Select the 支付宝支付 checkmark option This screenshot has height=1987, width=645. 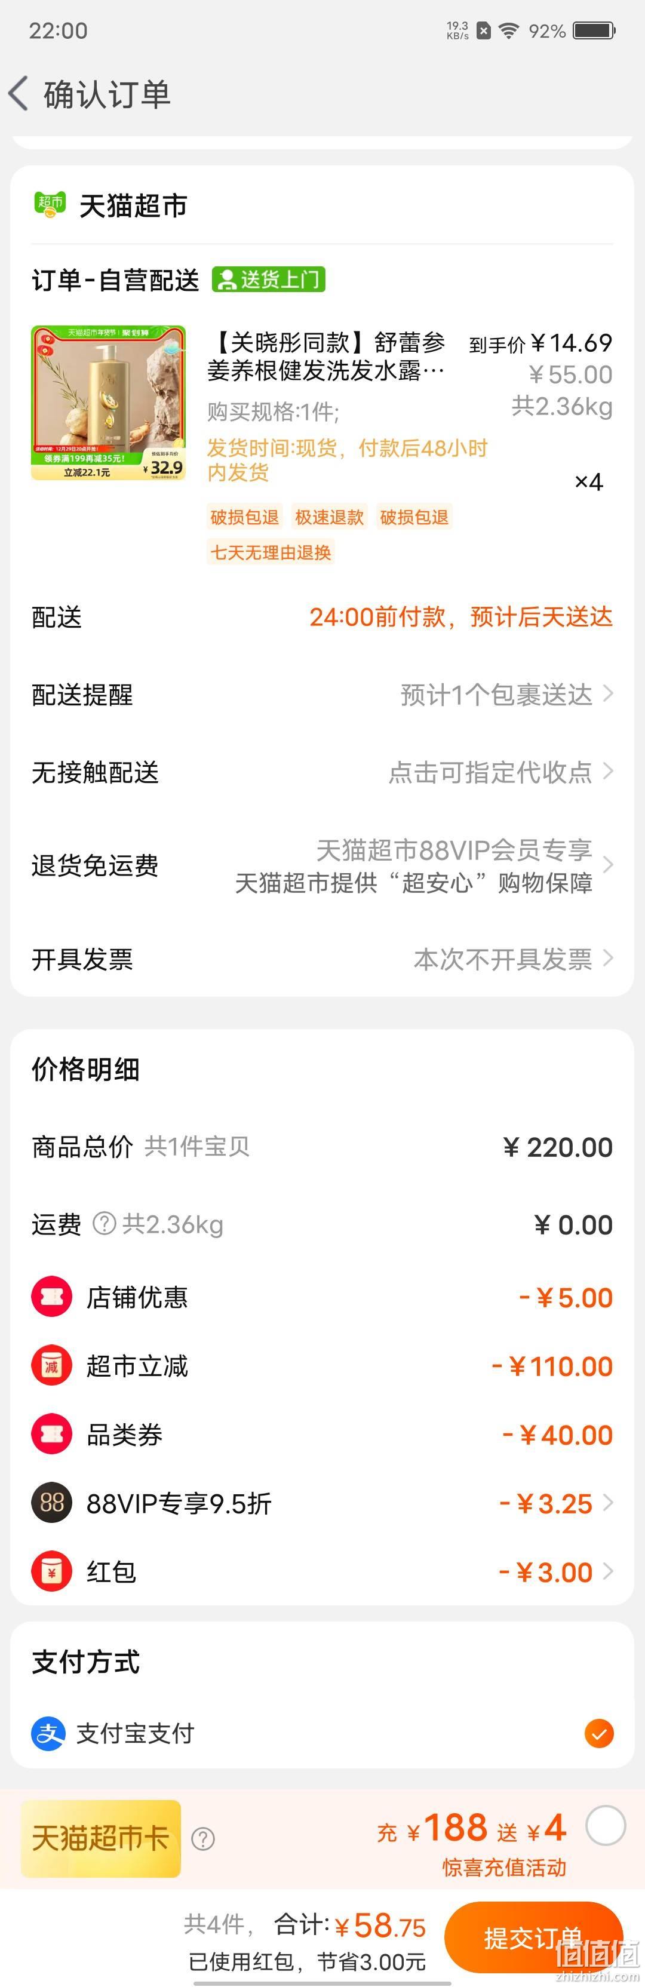click(598, 1734)
